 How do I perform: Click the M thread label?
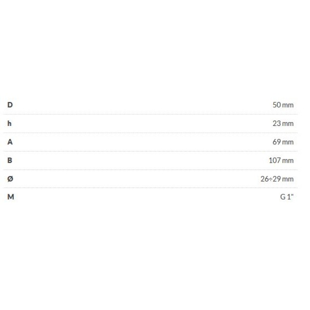click(x=10, y=197)
